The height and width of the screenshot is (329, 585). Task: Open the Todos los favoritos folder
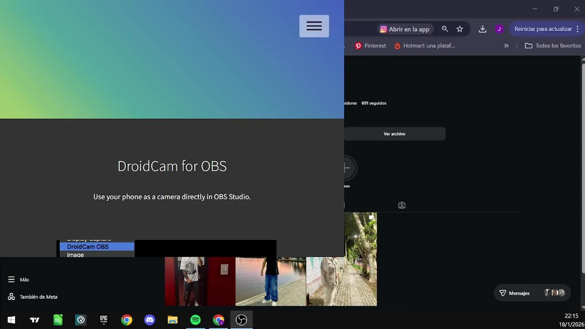click(553, 46)
